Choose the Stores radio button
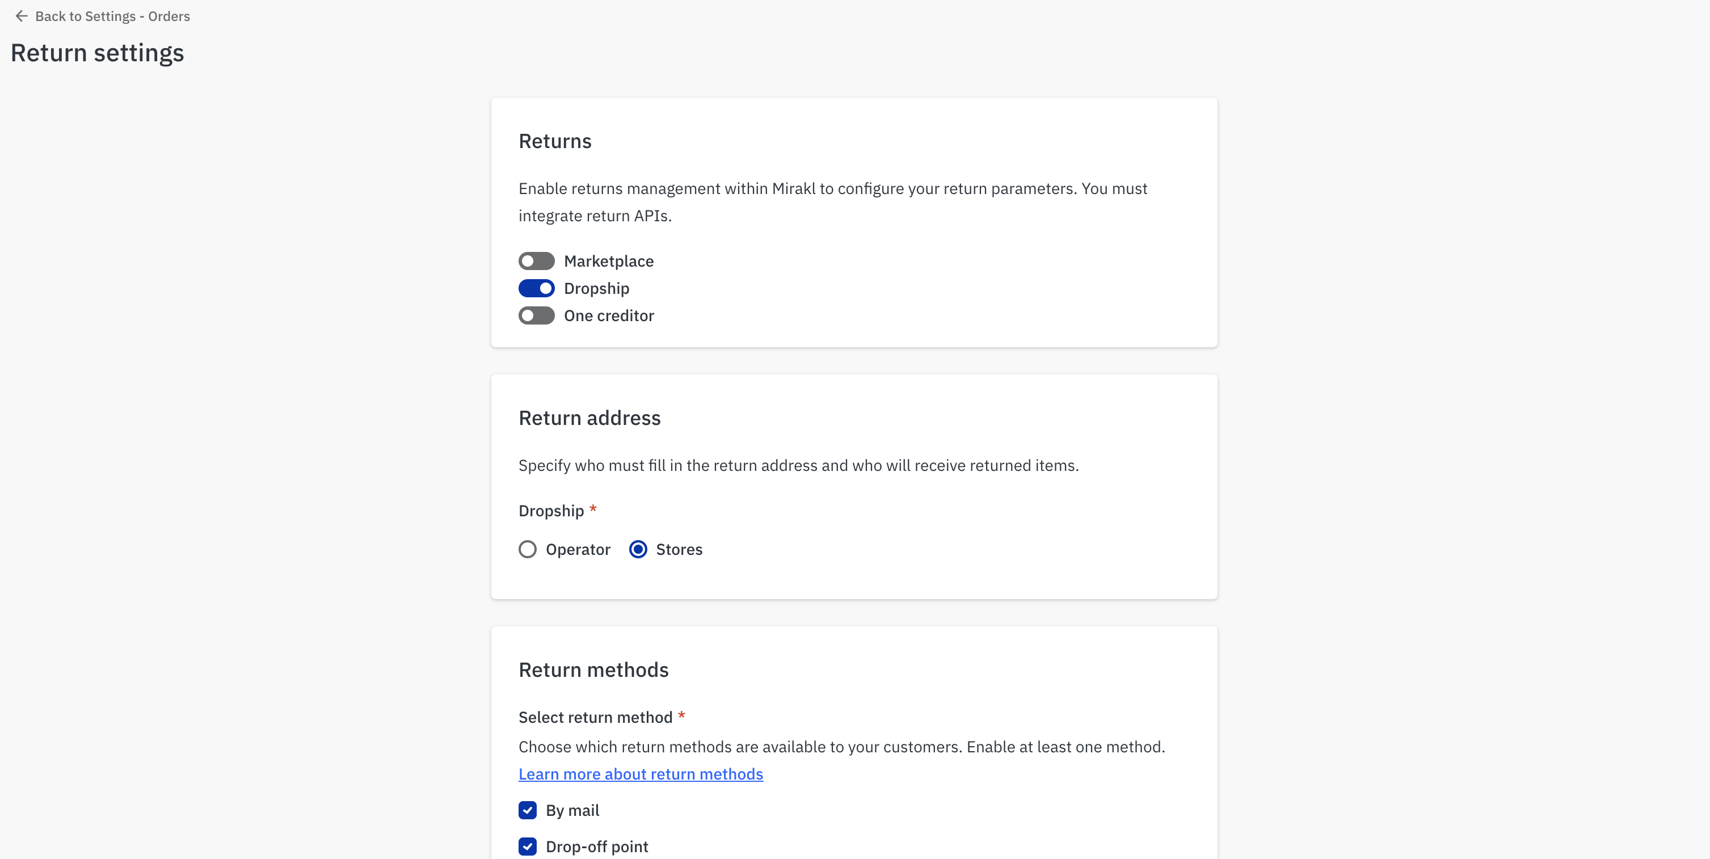 (638, 549)
